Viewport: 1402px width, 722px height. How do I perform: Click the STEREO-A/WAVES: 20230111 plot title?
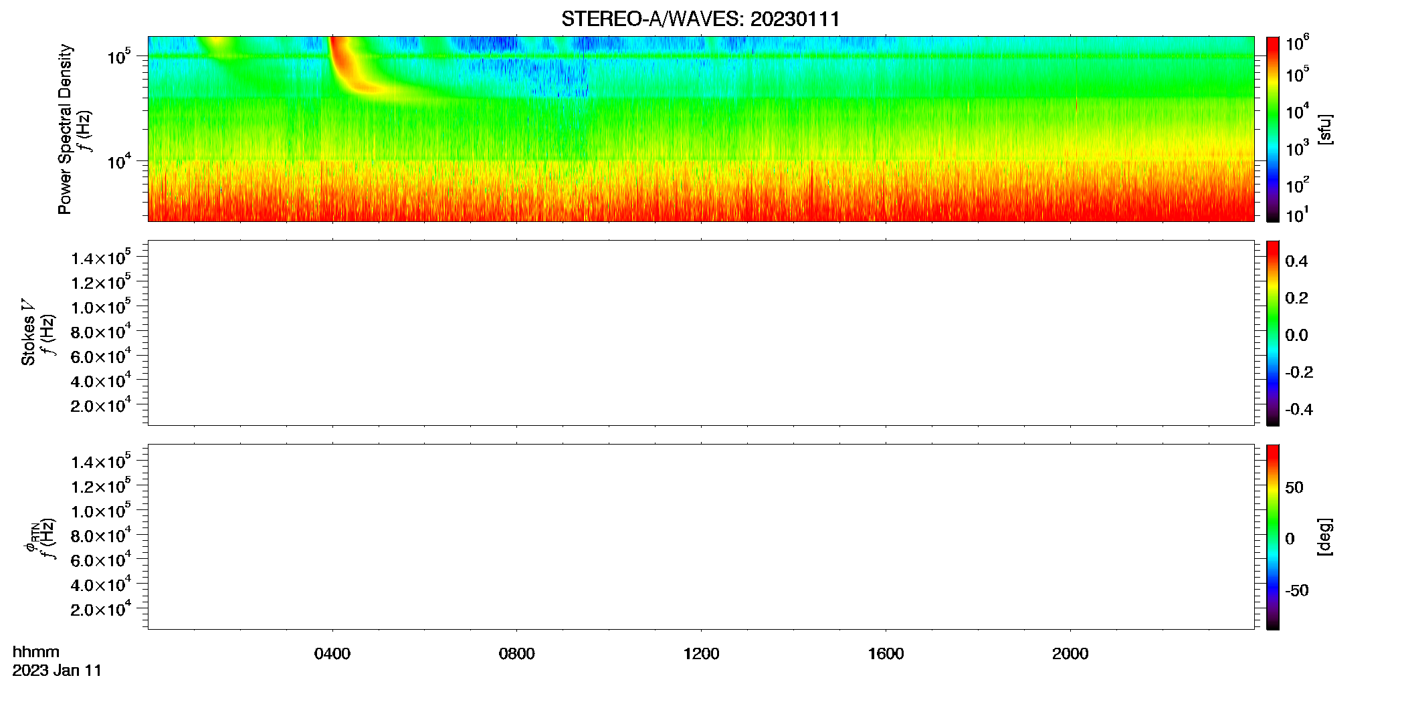pyautogui.click(x=700, y=19)
